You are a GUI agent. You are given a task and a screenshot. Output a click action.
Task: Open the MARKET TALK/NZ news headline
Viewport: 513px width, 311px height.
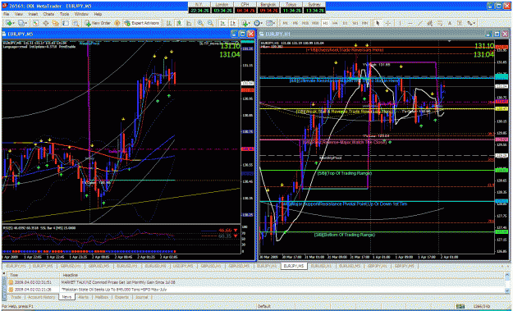click(119, 281)
